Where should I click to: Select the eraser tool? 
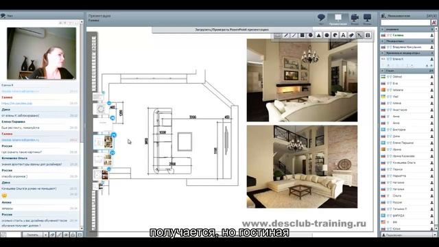(351, 35)
